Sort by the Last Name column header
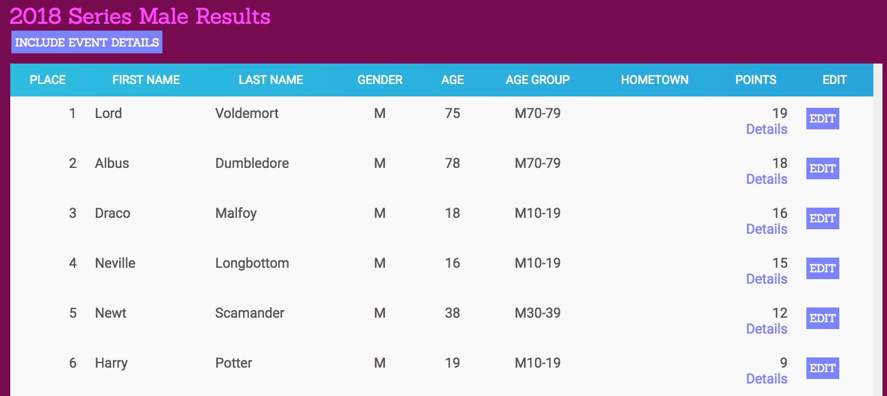 pos(271,80)
